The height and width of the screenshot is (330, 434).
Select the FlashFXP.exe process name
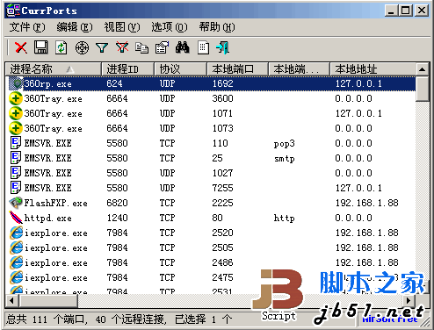[55, 203]
